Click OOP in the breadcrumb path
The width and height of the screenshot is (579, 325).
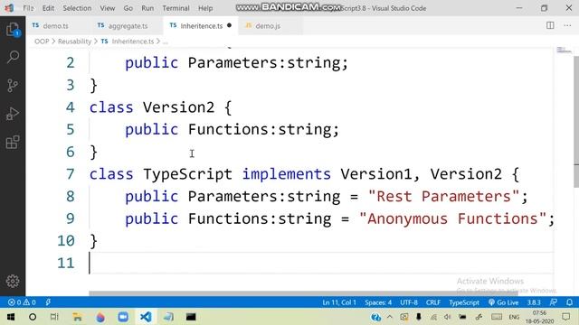[42, 42]
